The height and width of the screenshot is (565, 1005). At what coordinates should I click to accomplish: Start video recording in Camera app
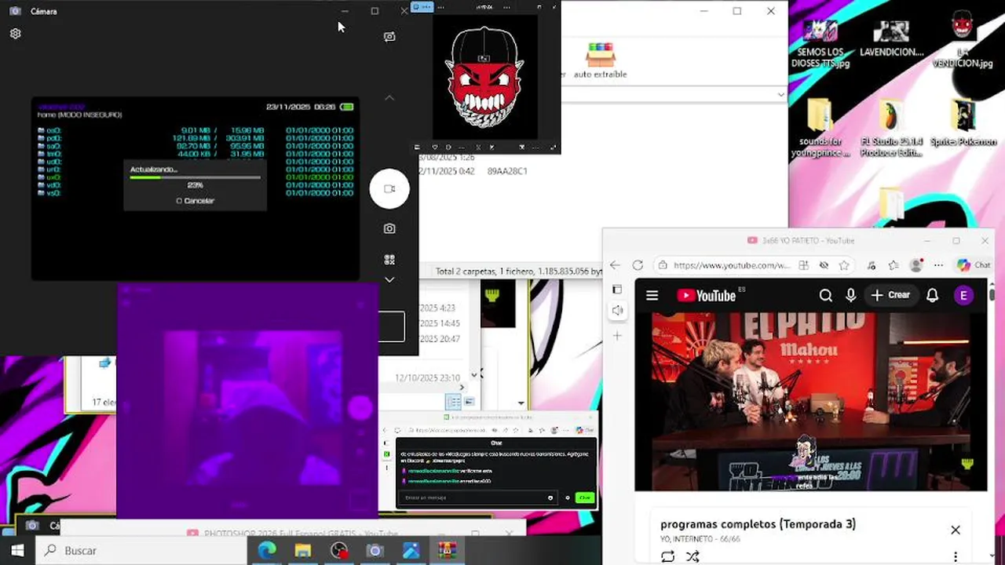click(389, 188)
